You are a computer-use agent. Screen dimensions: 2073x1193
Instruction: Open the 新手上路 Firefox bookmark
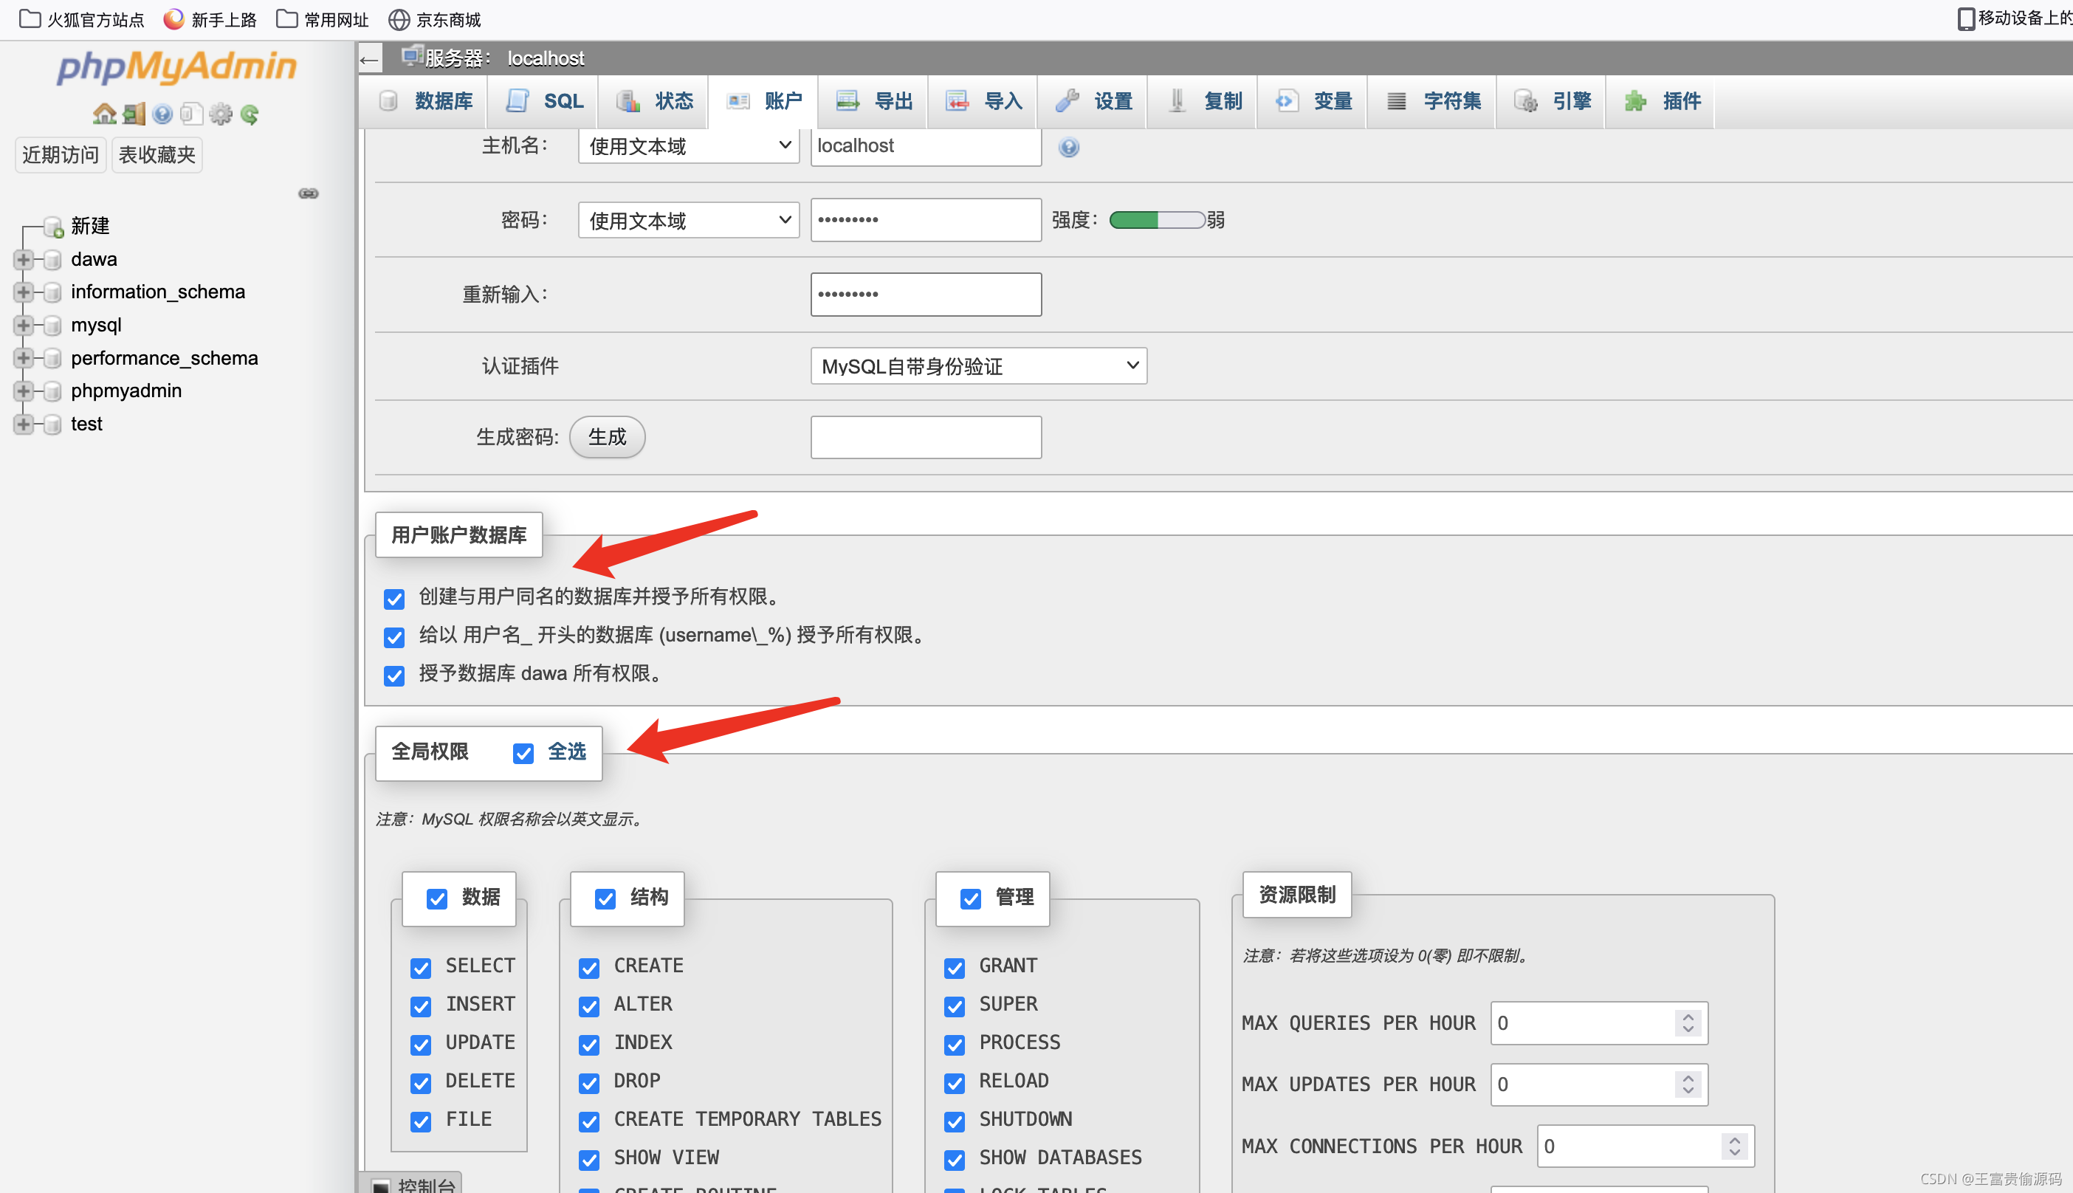point(210,19)
